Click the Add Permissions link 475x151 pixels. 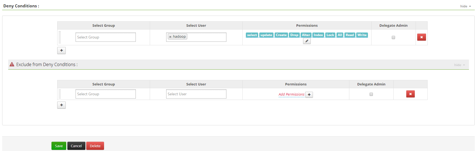(x=291, y=94)
